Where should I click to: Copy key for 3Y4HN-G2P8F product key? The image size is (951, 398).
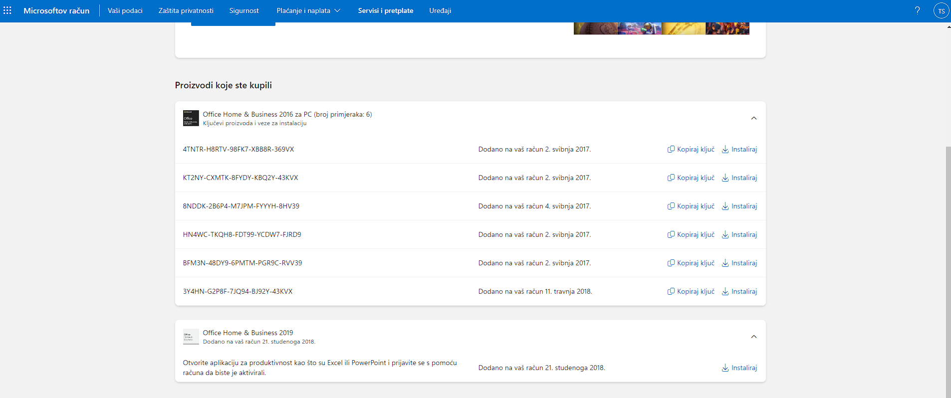tap(691, 291)
